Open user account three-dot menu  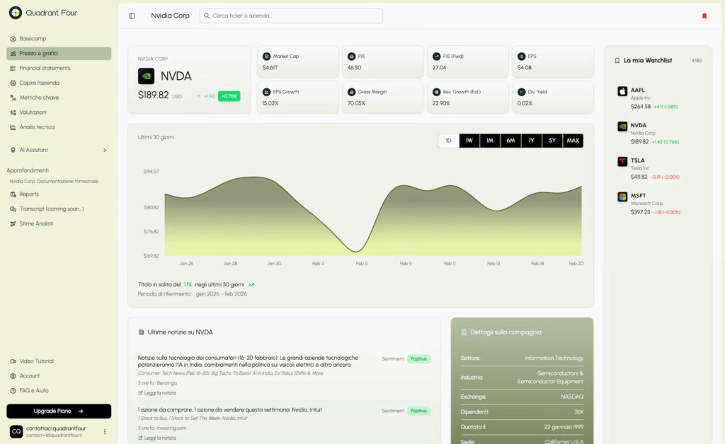[x=105, y=431]
